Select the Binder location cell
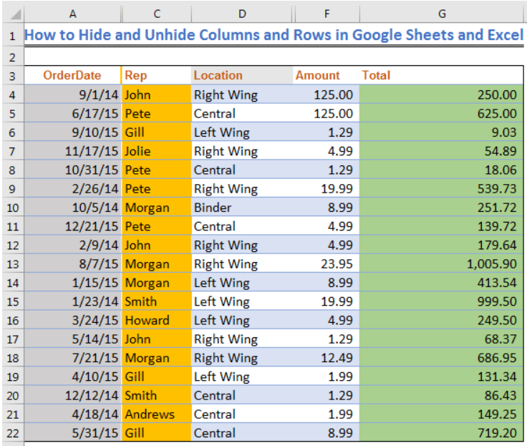The image size is (527, 446). tap(242, 208)
